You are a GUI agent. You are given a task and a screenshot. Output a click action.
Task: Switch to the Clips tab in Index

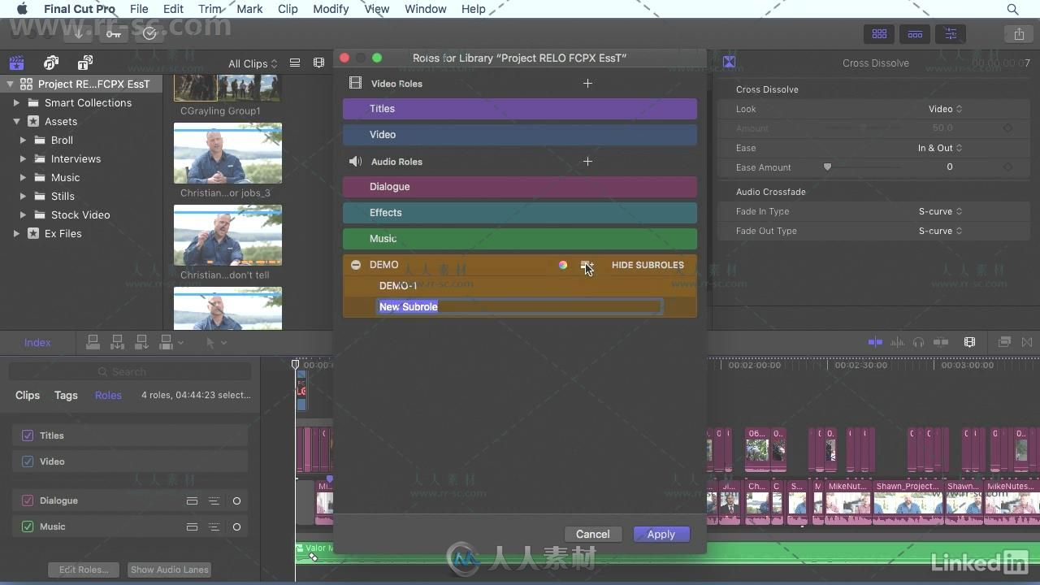pos(28,395)
